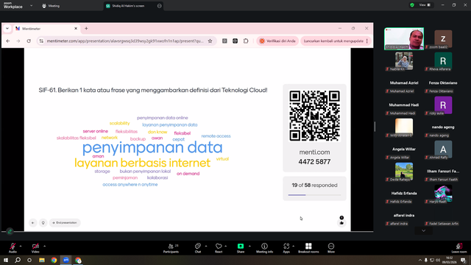Open Meeting info
The image size is (471, 265).
coord(265,248)
